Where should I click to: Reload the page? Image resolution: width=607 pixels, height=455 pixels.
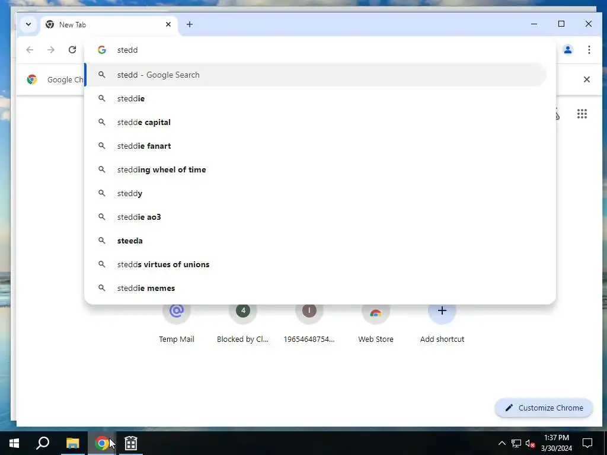(72, 50)
